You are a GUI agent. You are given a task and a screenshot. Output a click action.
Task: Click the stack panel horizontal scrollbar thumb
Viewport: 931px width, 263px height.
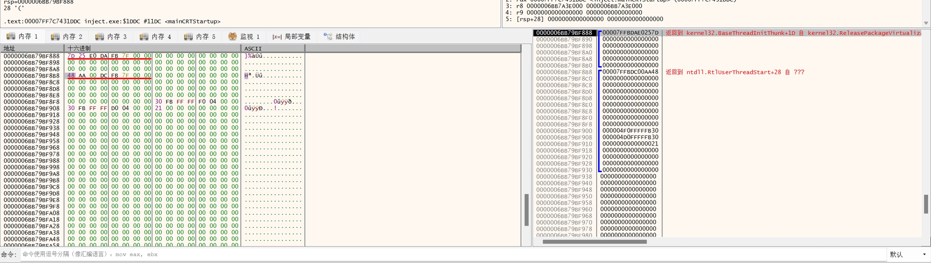[594, 242]
